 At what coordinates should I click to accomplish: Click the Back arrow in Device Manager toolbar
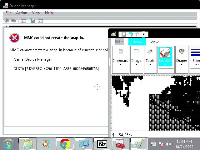[x=7, y=20]
